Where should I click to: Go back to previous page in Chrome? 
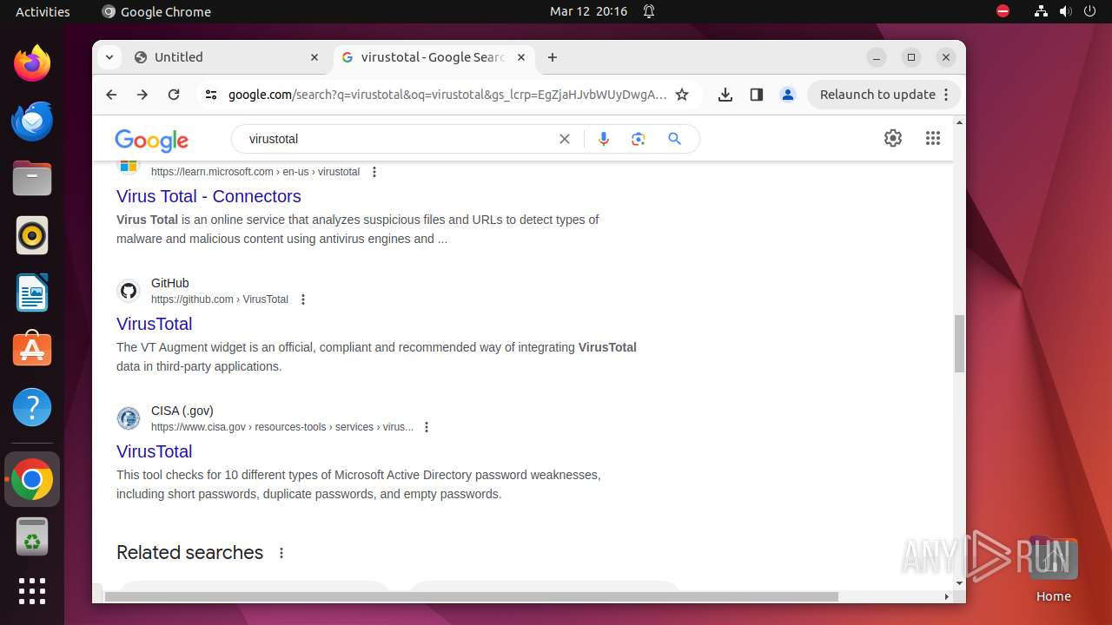click(111, 95)
